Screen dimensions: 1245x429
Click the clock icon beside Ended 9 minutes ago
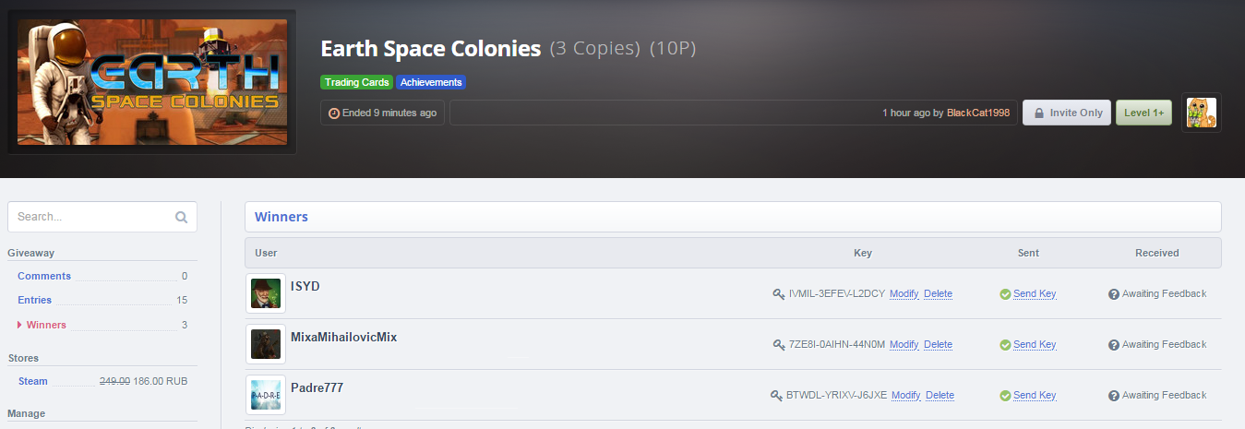pos(334,113)
